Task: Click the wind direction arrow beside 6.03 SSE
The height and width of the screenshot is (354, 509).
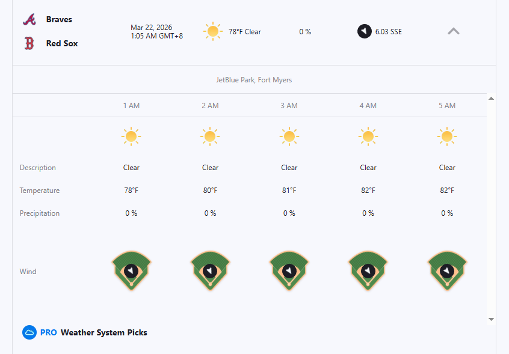Action: coord(364,31)
